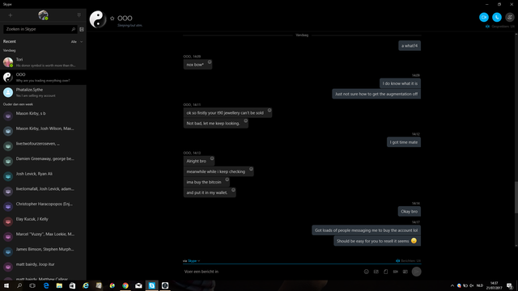Toggle OOO as favorite with star

click(x=112, y=19)
